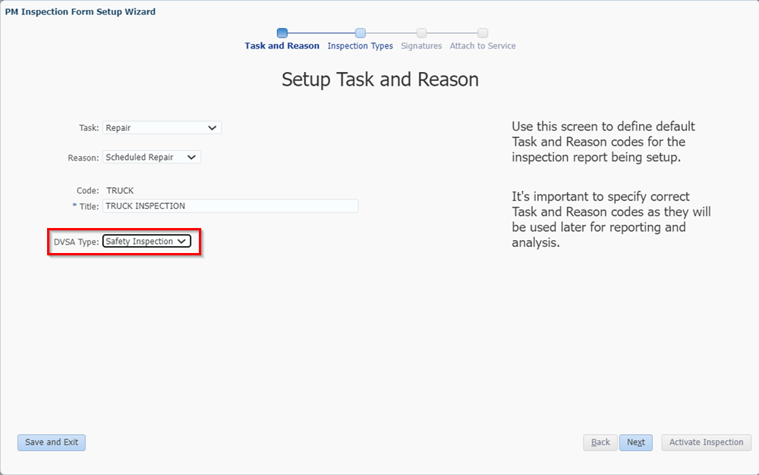Open the DVSA Type dropdown
This screenshot has width=759, height=475.
tap(146, 241)
